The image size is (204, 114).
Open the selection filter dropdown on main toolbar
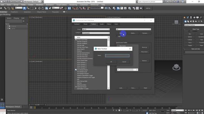tap(18, 8)
